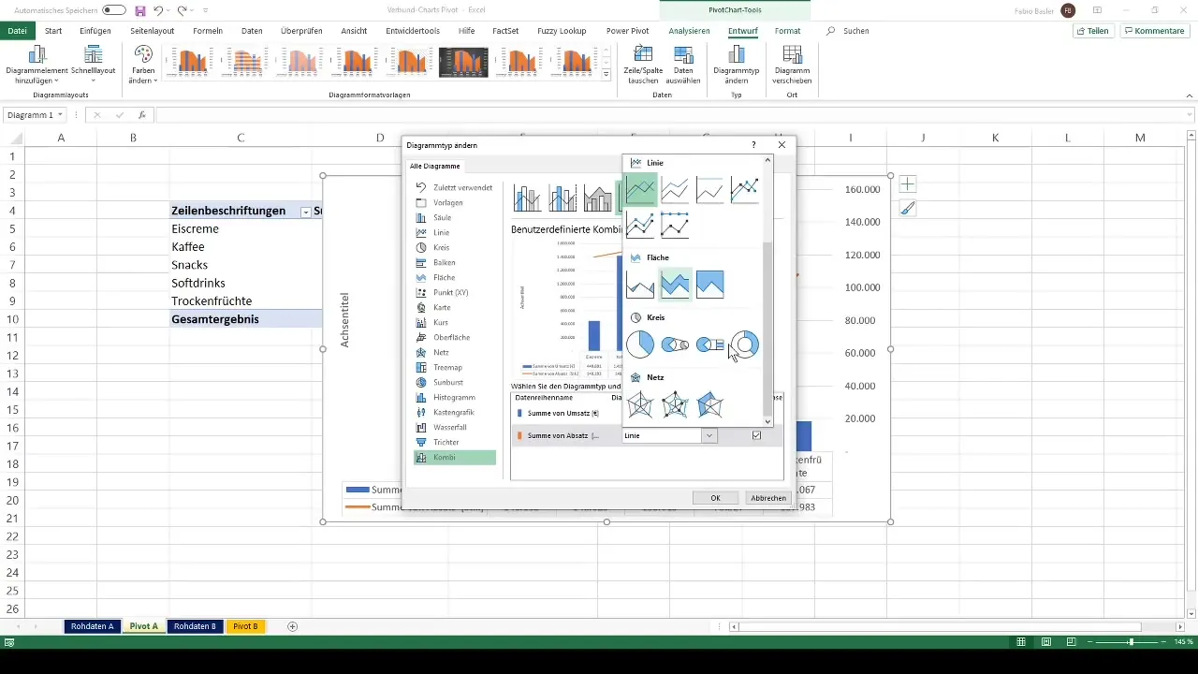Open Quick Access Toolbar customize arrow
The height and width of the screenshot is (674, 1198).
205,10
